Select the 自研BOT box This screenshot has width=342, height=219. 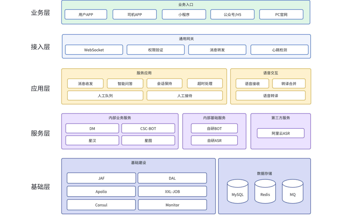tap(214, 128)
